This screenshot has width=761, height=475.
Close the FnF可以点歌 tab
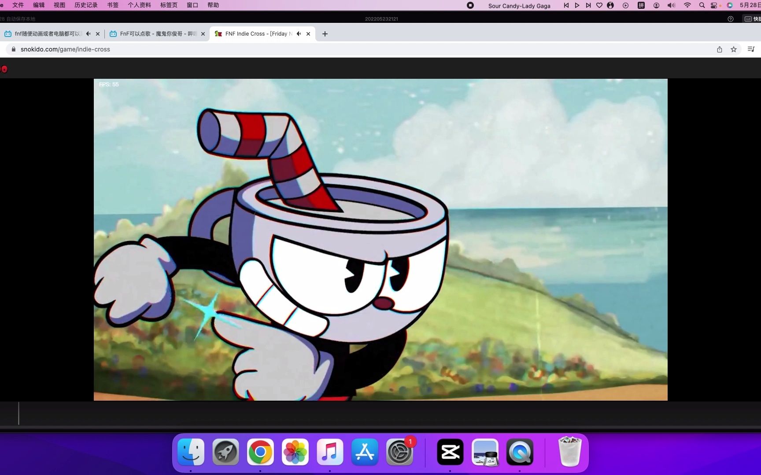203,34
